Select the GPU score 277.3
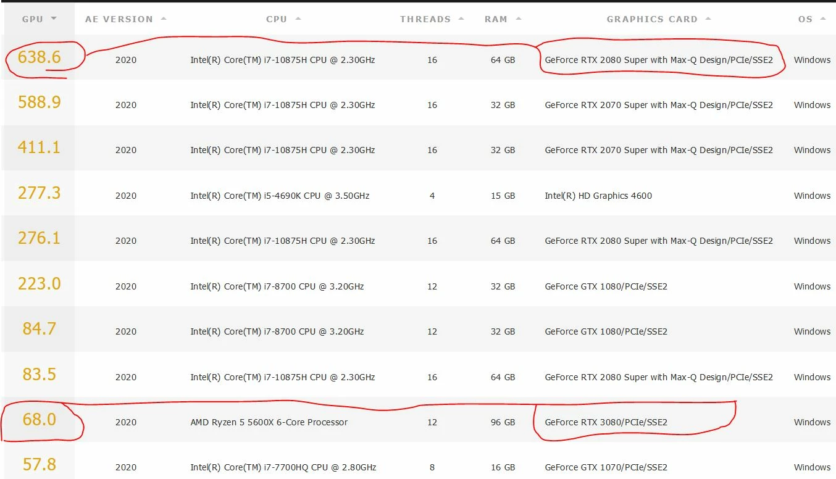The width and height of the screenshot is (836, 479). (x=40, y=193)
